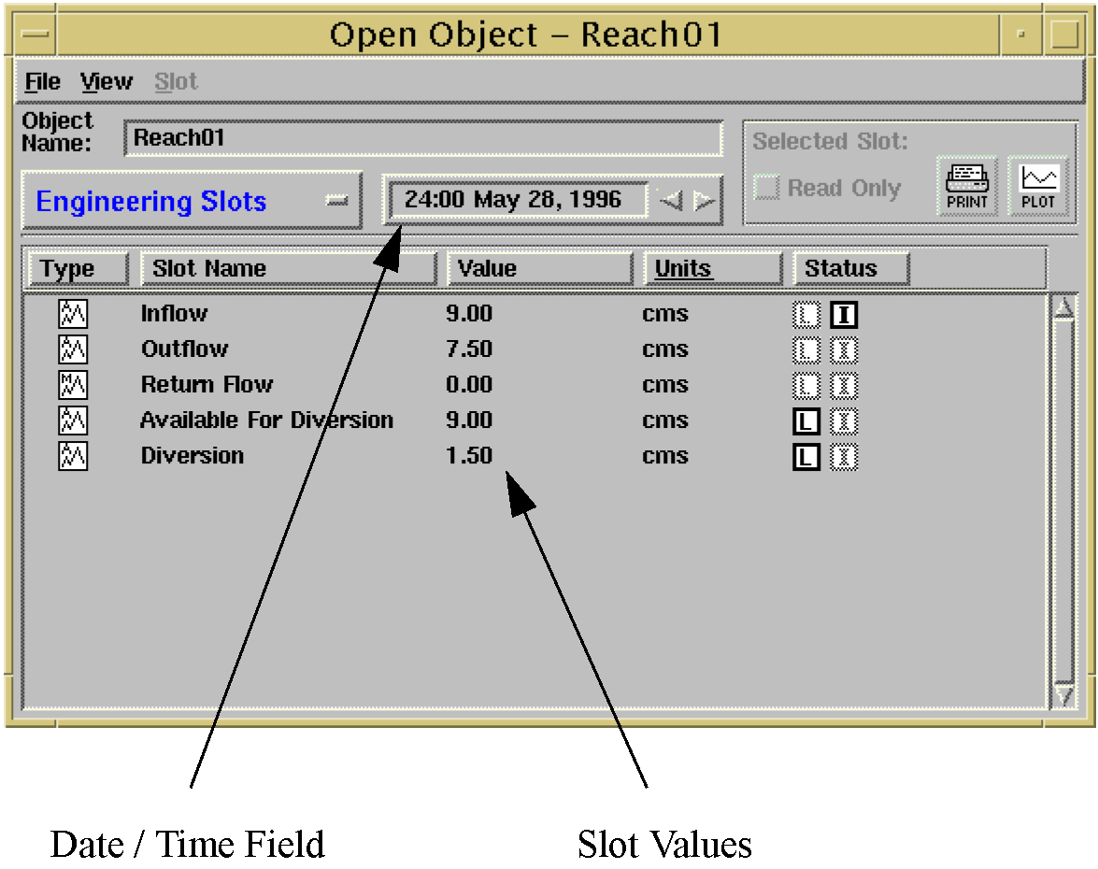This screenshot has height=869, width=1098.
Task: Click the Available For Diversion slot icon
Action: [x=73, y=420]
